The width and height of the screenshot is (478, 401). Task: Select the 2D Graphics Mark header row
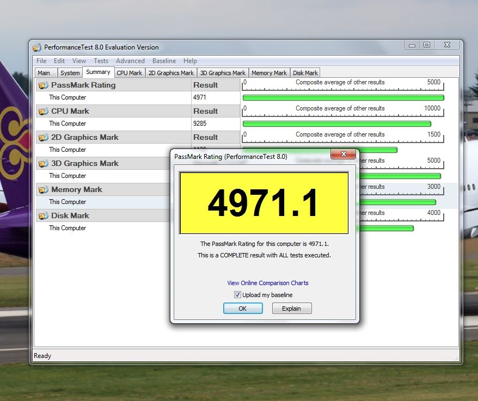click(x=138, y=137)
